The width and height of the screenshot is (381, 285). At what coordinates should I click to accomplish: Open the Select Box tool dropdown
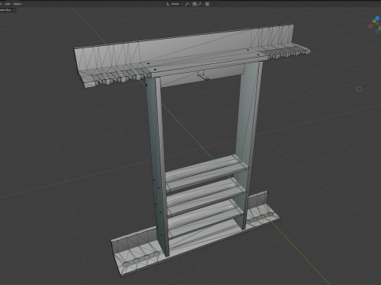(7, 10)
